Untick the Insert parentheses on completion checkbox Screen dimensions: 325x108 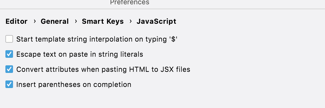[x=9, y=85]
